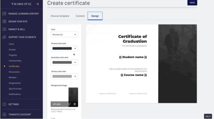Pick the secondary text color swatch
Image resolution: width=214 pixels, height=119 pixels.
[x=62, y=62]
